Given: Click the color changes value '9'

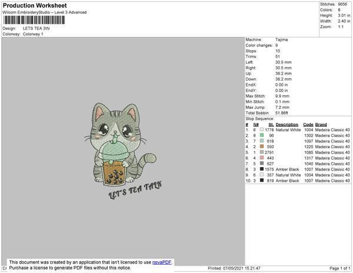Looking at the screenshot, I should (x=277, y=45).
